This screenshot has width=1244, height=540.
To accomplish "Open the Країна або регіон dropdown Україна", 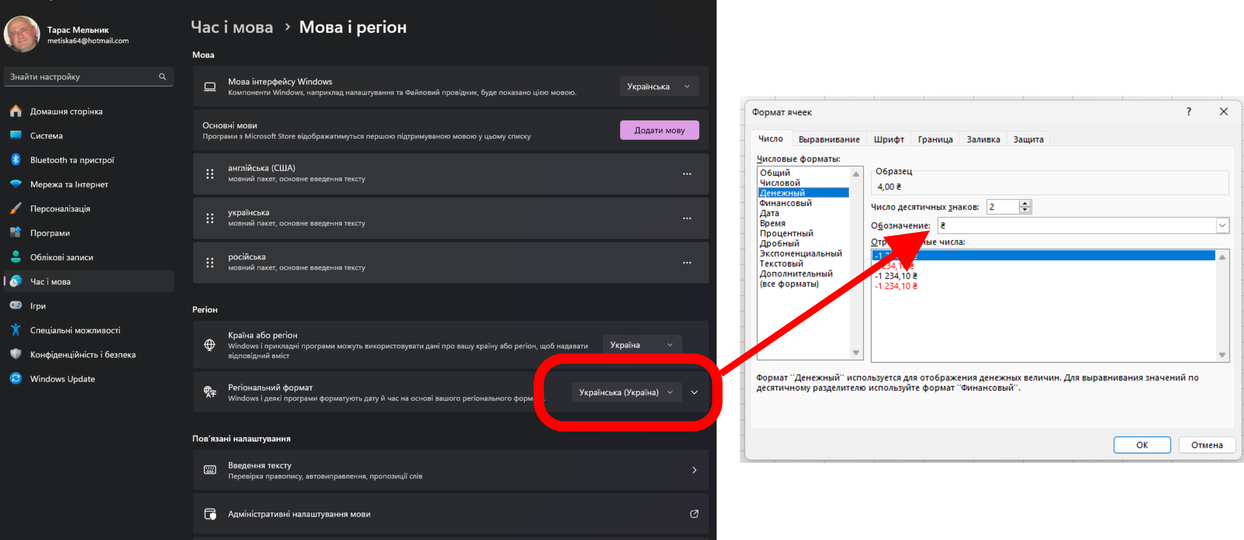I will tap(642, 345).
